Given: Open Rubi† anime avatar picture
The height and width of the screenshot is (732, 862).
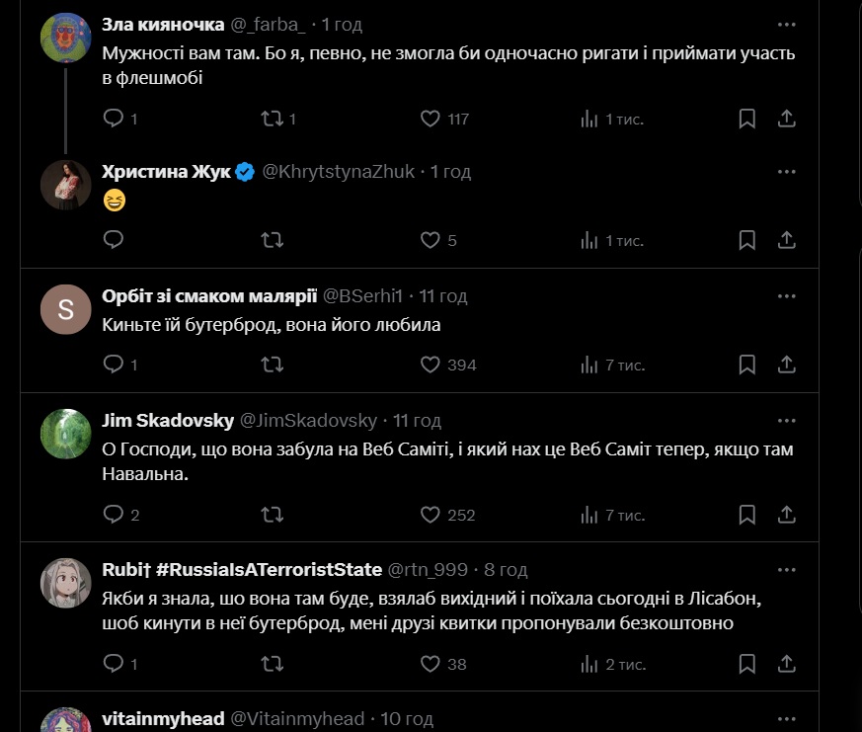Looking at the screenshot, I should (66, 583).
